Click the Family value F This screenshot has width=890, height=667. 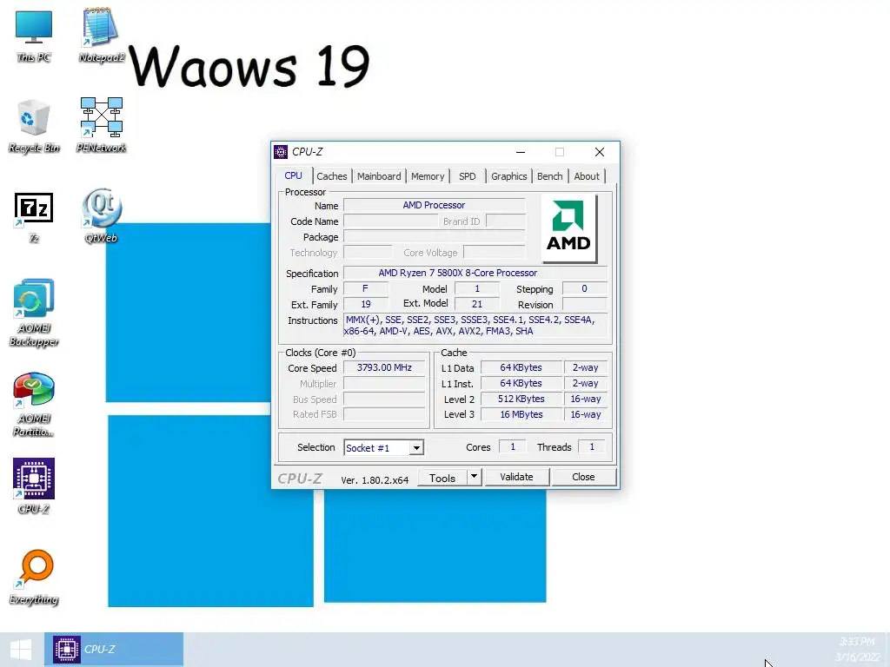coord(366,288)
